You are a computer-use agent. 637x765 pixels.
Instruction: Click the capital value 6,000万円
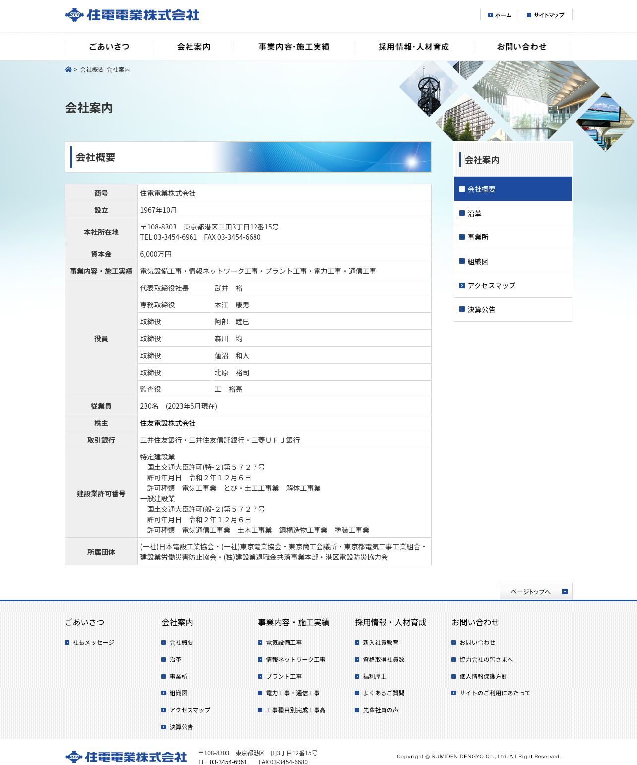pyautogui.click(x=156, y=254)
